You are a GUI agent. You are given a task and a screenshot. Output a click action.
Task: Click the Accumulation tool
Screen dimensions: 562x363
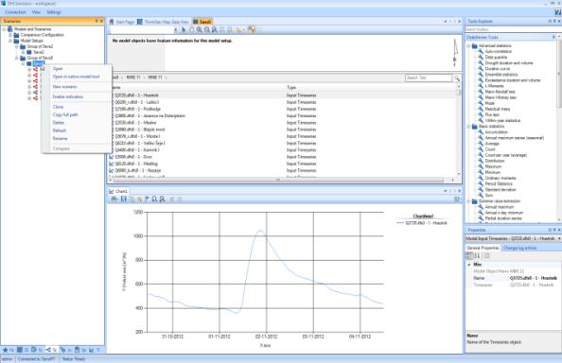497,132
